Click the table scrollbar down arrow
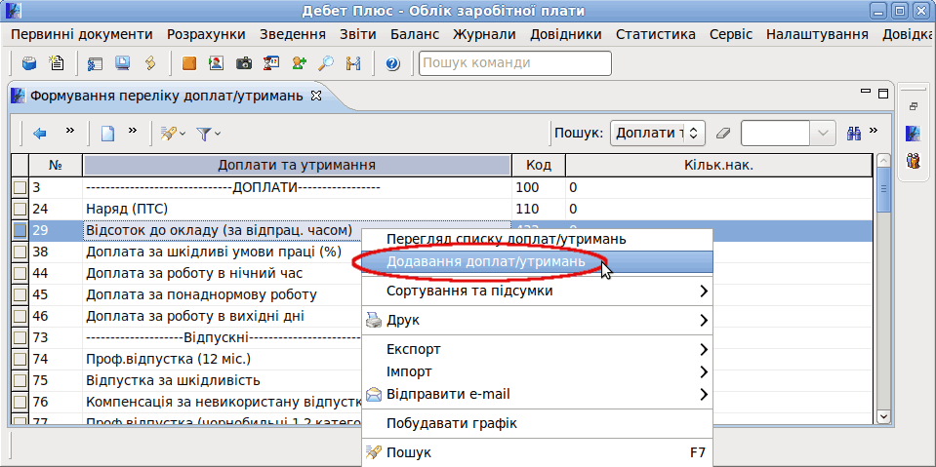 [884, 416]
